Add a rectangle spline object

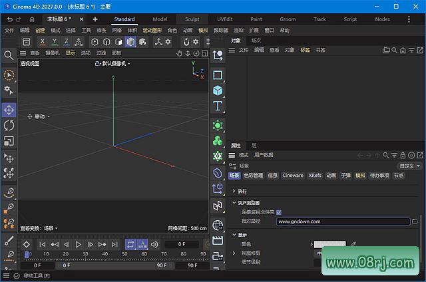coord(218,75)
